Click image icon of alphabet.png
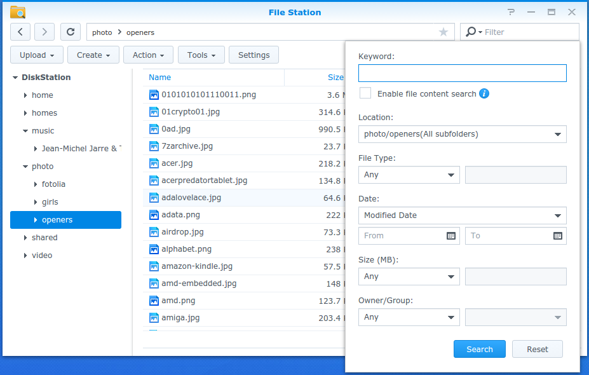The width and height of the screenshot is (589, 375). coord(154,249)
